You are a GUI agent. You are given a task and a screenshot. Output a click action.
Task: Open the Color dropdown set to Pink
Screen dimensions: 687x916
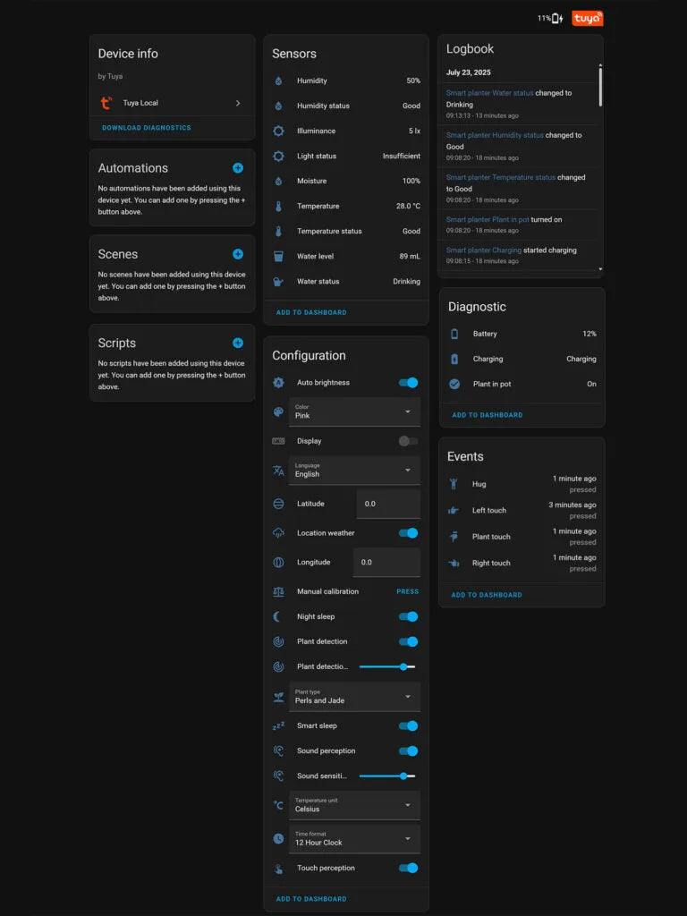tap(354, 411)
